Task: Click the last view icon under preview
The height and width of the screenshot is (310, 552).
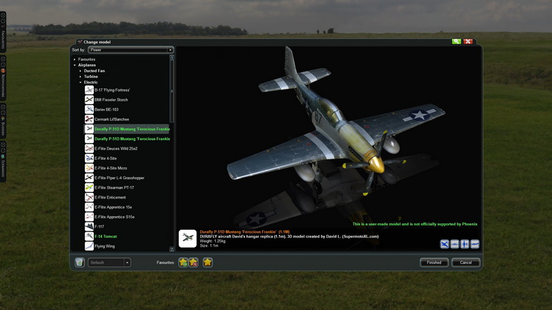Action: [x=475, y=244]
